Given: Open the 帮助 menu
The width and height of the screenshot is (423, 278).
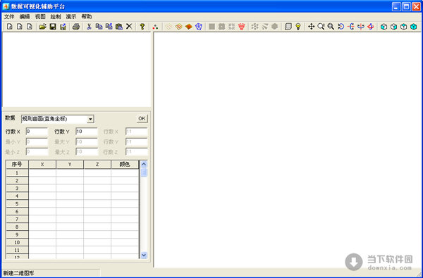Looking at the screenshot, I should pyautogui.click(x=87, y=17).
